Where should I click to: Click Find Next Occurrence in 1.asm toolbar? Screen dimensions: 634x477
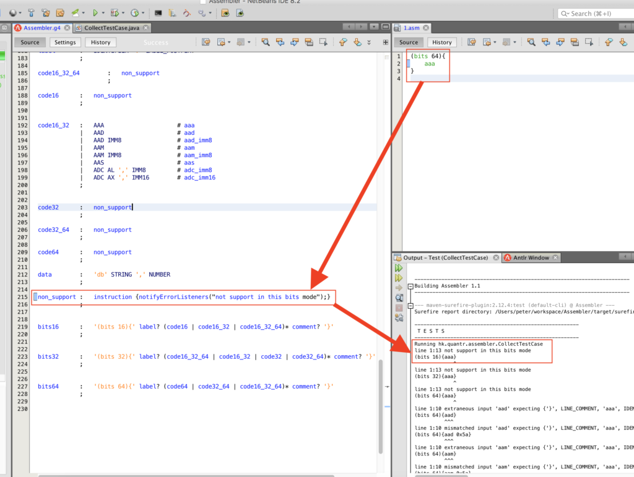[x=560, y=42]
